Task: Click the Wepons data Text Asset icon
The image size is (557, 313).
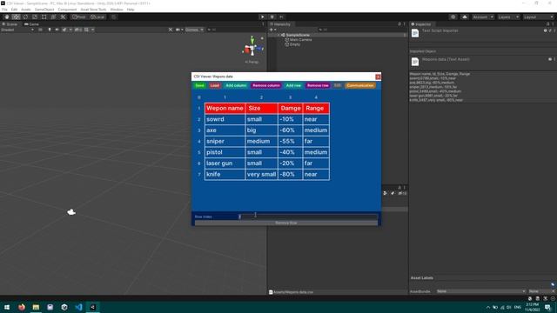Action: coord(415,62)
